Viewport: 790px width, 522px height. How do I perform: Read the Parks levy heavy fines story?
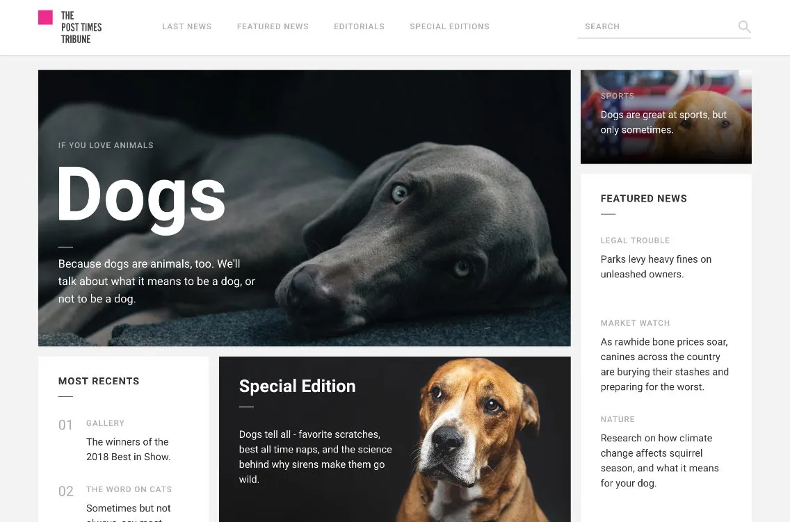click(656, 267)
